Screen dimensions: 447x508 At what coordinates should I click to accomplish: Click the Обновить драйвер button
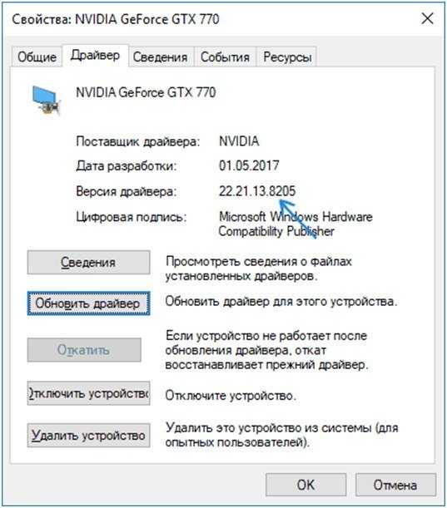click(x=88, y=303)
